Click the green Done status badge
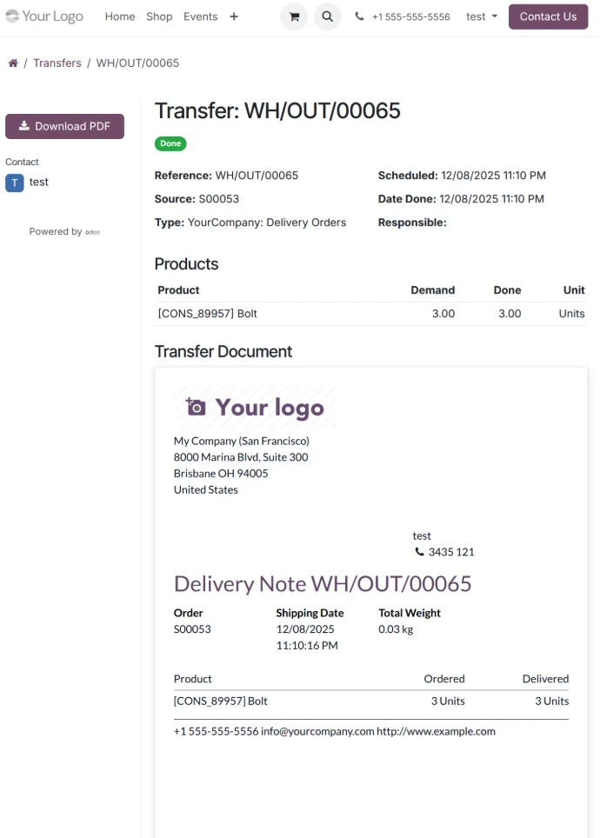This screenshot has height=838, width=600. click(170, 143)
